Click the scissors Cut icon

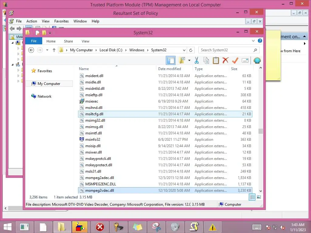(197, 60)
